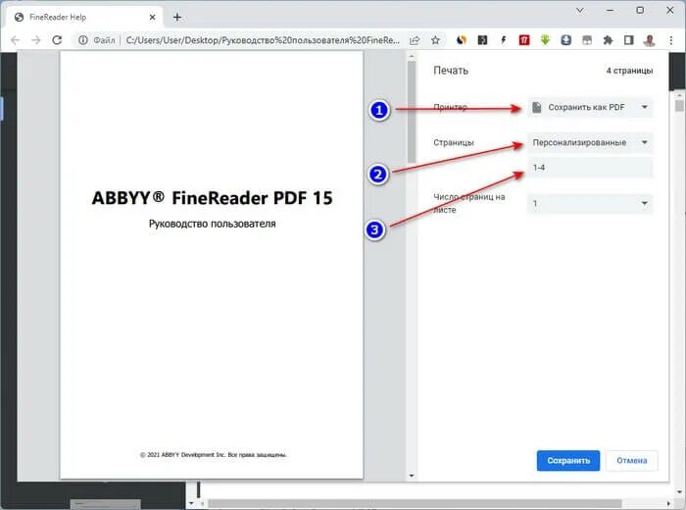686x510 pixels.
Task: Open the orange-black circular extension icon
Action: (x=462, y=40)
